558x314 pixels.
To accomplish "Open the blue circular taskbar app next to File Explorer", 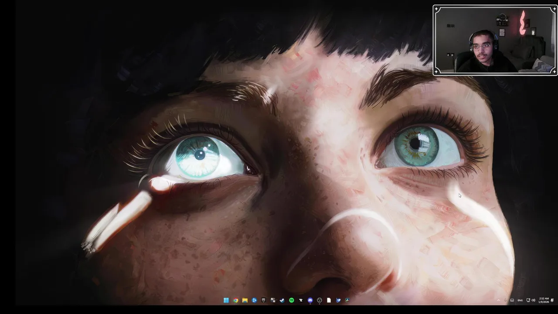I will tap(254, 300).
